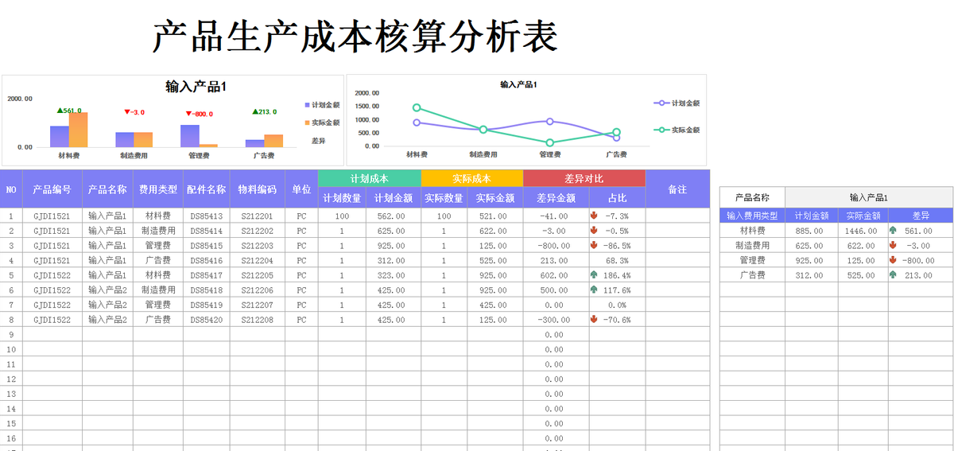Image resolution: width=954 pixels, height=451 pixels.
Task: Select cell DS85420
Action: [x=207, y=320]
